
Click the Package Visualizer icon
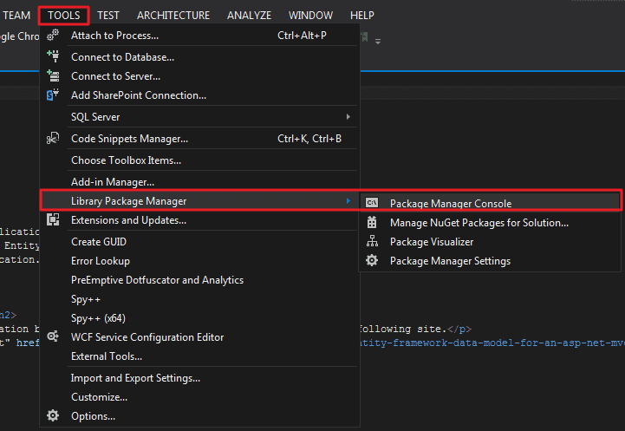[372, 242]
